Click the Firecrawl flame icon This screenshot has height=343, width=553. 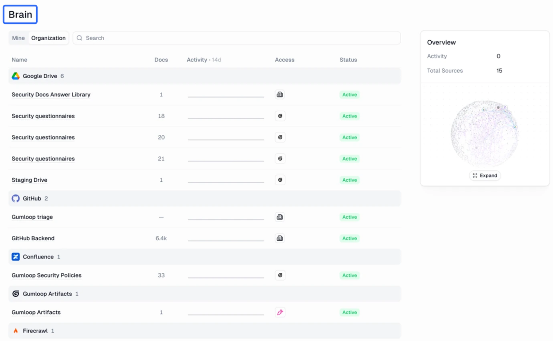click(16, 331)
